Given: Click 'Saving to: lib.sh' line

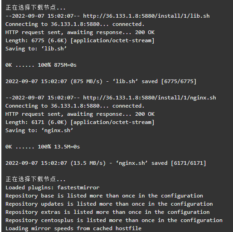Looking at the screenshot, I should [x=36, y=49].
